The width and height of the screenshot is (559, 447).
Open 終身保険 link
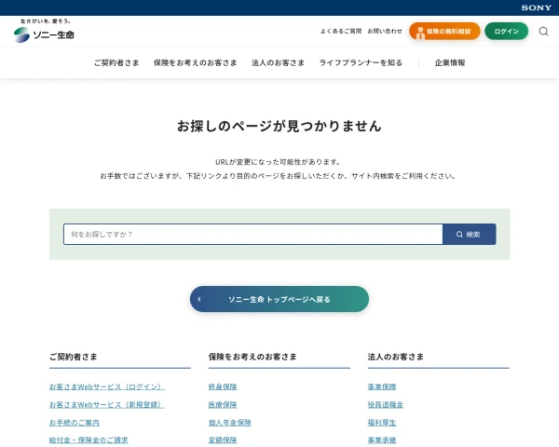(x=223, y=386)
